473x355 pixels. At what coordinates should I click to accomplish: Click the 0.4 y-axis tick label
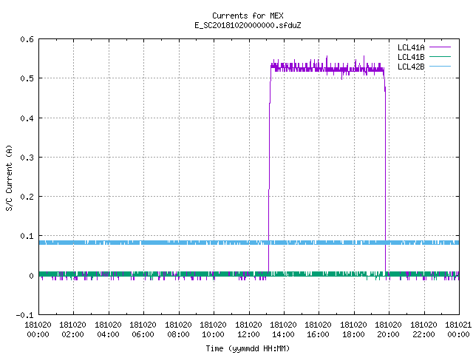(x=27, y=118)
